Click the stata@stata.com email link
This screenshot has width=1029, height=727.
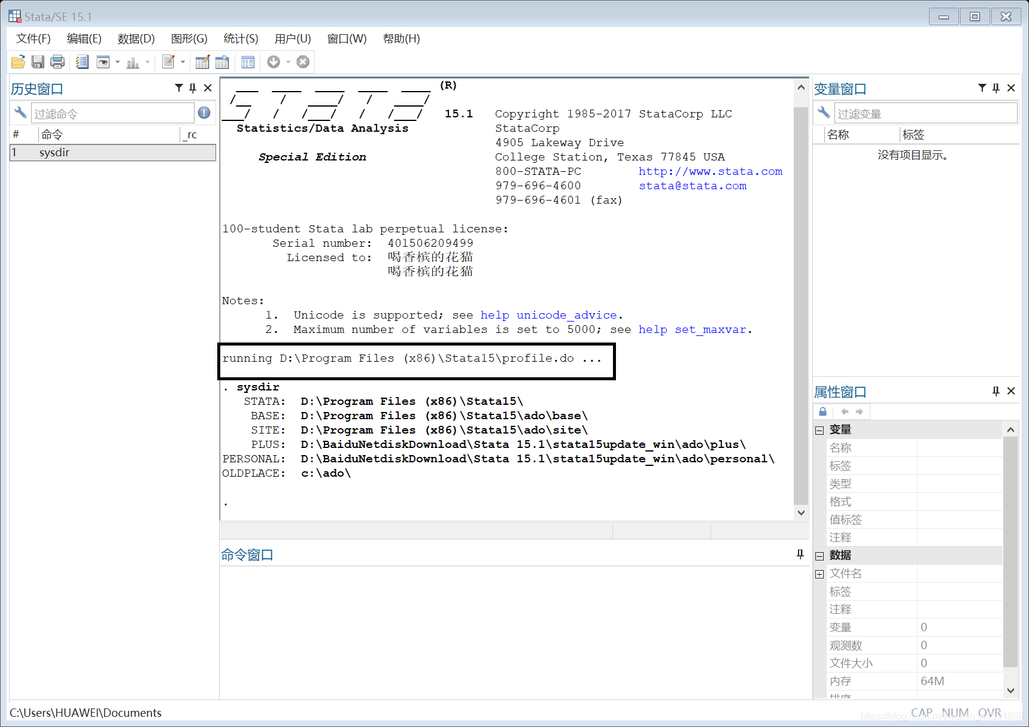coord(693,186)
